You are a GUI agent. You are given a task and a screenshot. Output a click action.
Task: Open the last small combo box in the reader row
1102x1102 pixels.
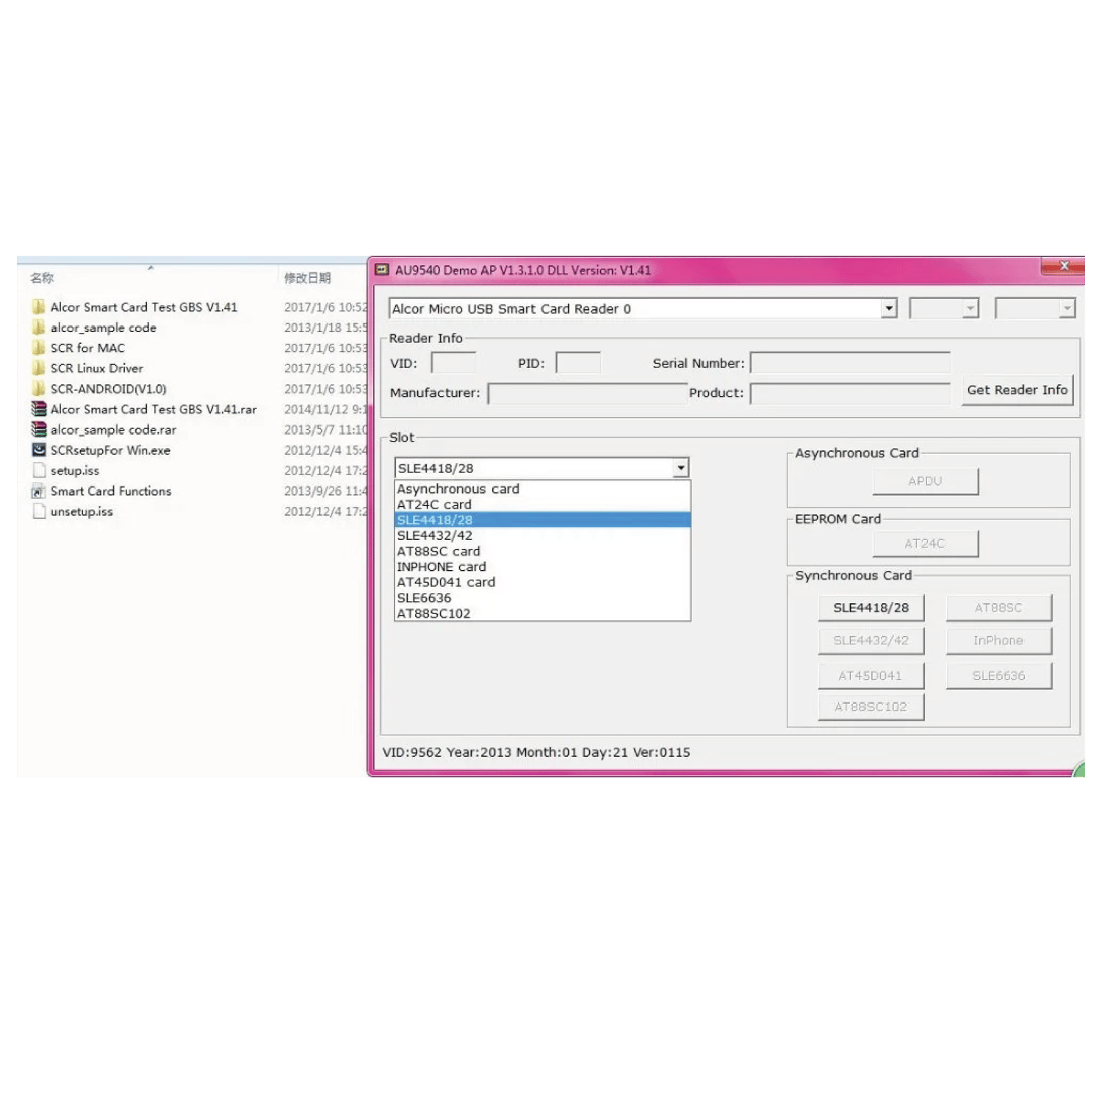point(1035,309)
